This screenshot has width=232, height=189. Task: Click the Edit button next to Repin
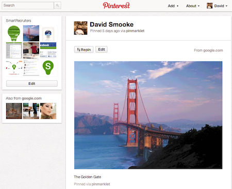(102, 50)
